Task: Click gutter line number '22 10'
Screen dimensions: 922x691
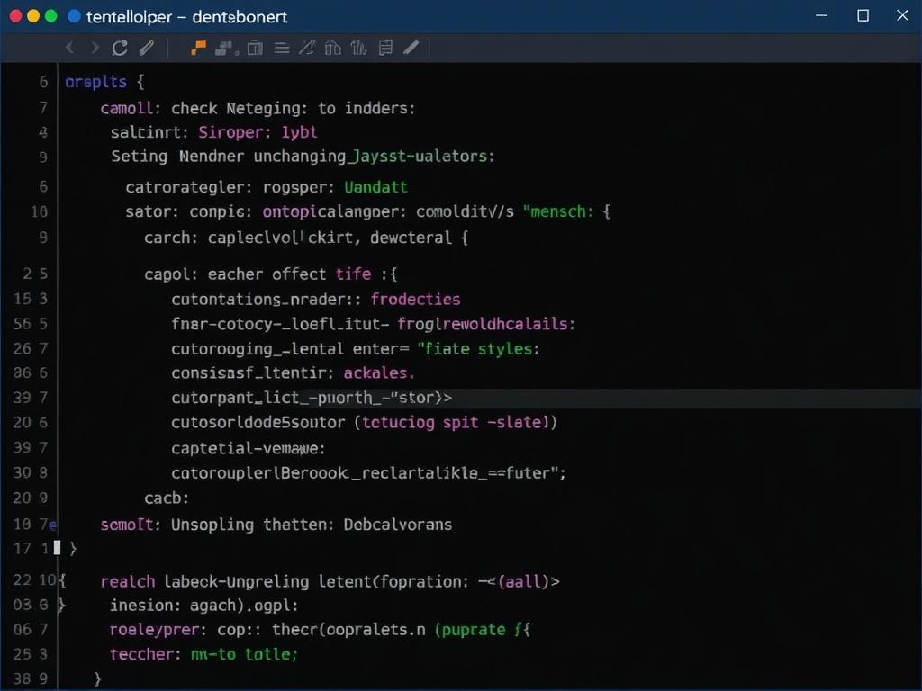Action: (x=35, y=580)
